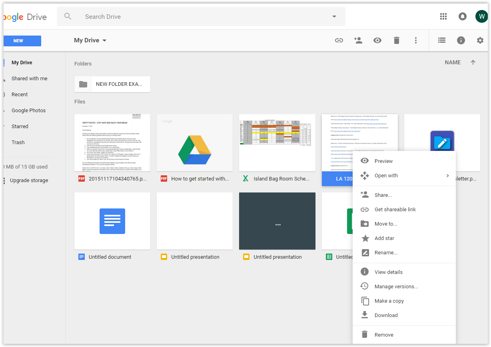The image size is (491, 347).
Task: Click the NEW button
Action: pyautogui.click(x=22, y=41)
